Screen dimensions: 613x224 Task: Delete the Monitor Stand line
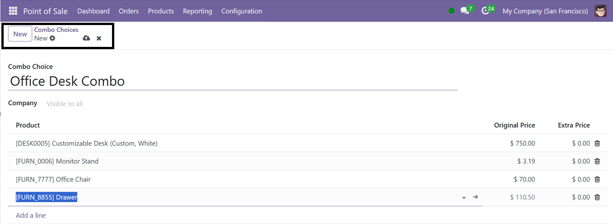tap(597, 161)
